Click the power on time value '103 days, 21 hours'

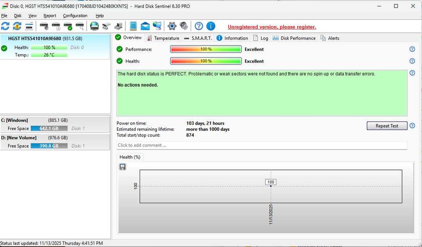tap(205, 123)
